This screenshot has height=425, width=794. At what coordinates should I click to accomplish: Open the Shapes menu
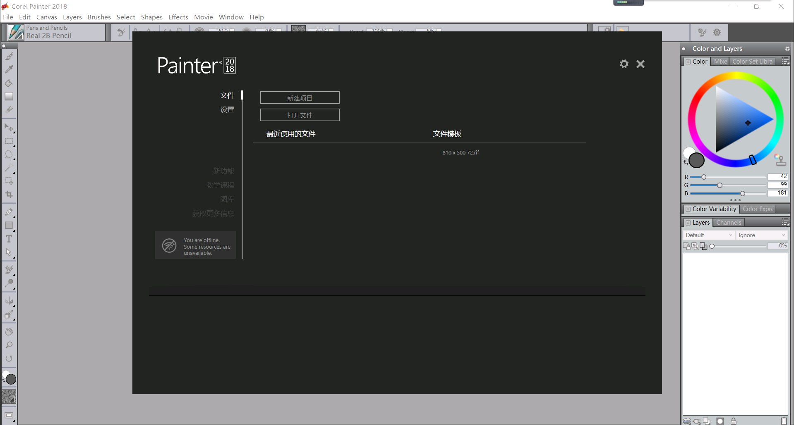pos(152,17)
